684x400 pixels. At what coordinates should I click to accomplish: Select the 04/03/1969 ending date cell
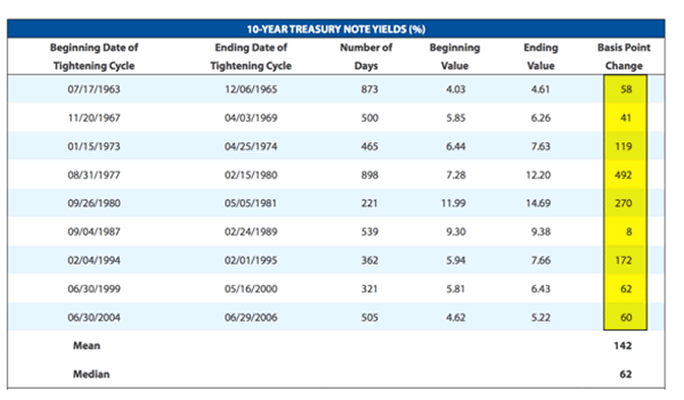pos(251,117)
